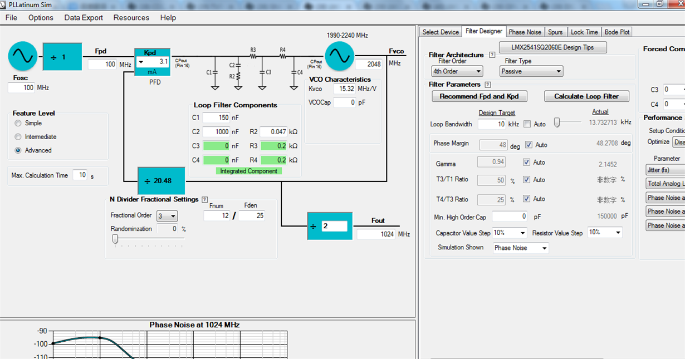The width and height of the screenshot is (685, 359).
Task: Click the ÷ 1 reference divider block
Action: coord(62,57)
